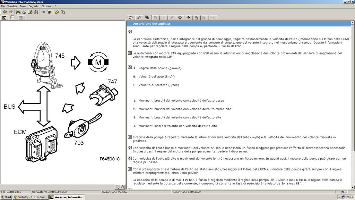Click the status bar text '9-3 (9440) 2006'

11,192
